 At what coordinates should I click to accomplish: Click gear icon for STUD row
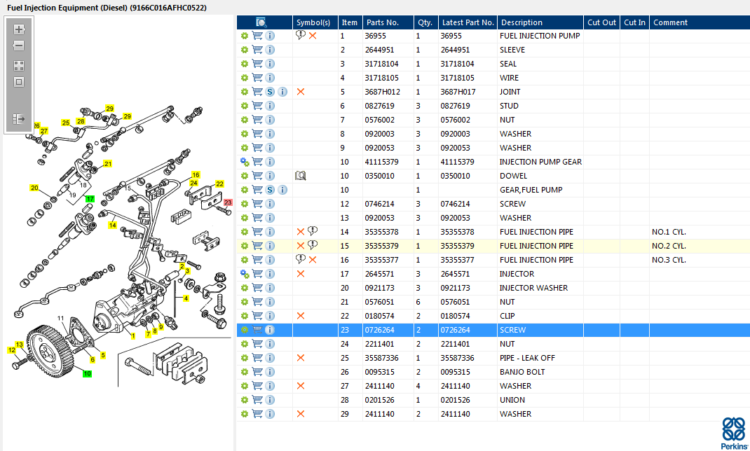(245, 106)
